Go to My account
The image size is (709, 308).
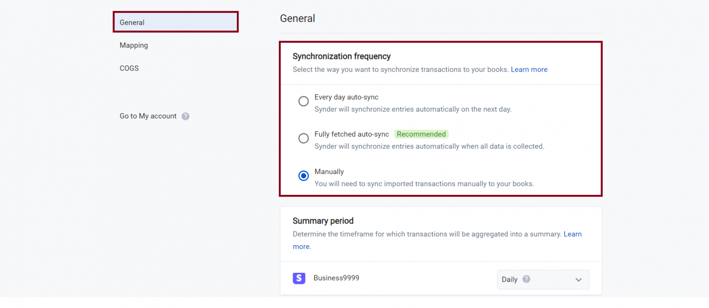click(148, 116)
